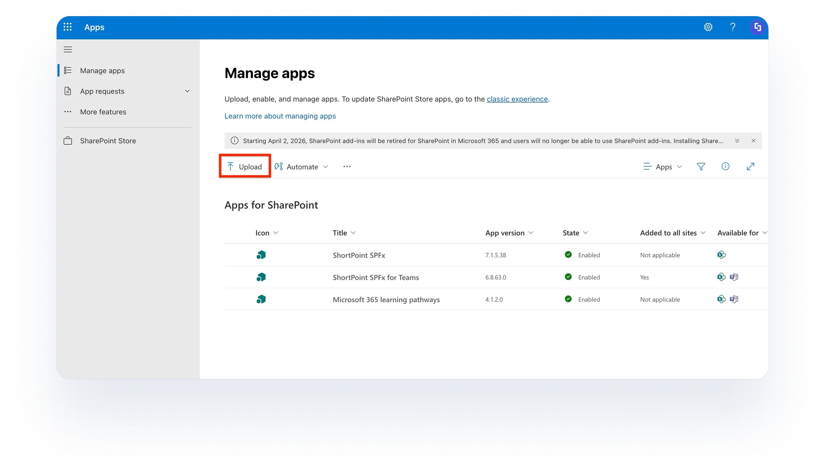
Task: Click the Yes cell for ShortPoint SPFx for Teams
Action: (x=644, y=277)
